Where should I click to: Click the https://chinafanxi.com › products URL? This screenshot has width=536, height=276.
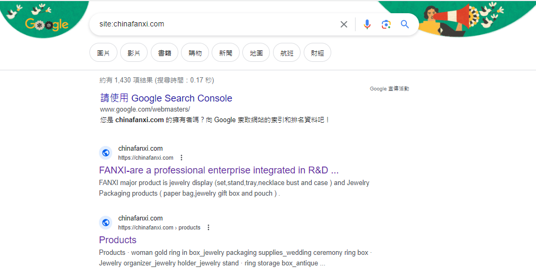coord(159,227)
